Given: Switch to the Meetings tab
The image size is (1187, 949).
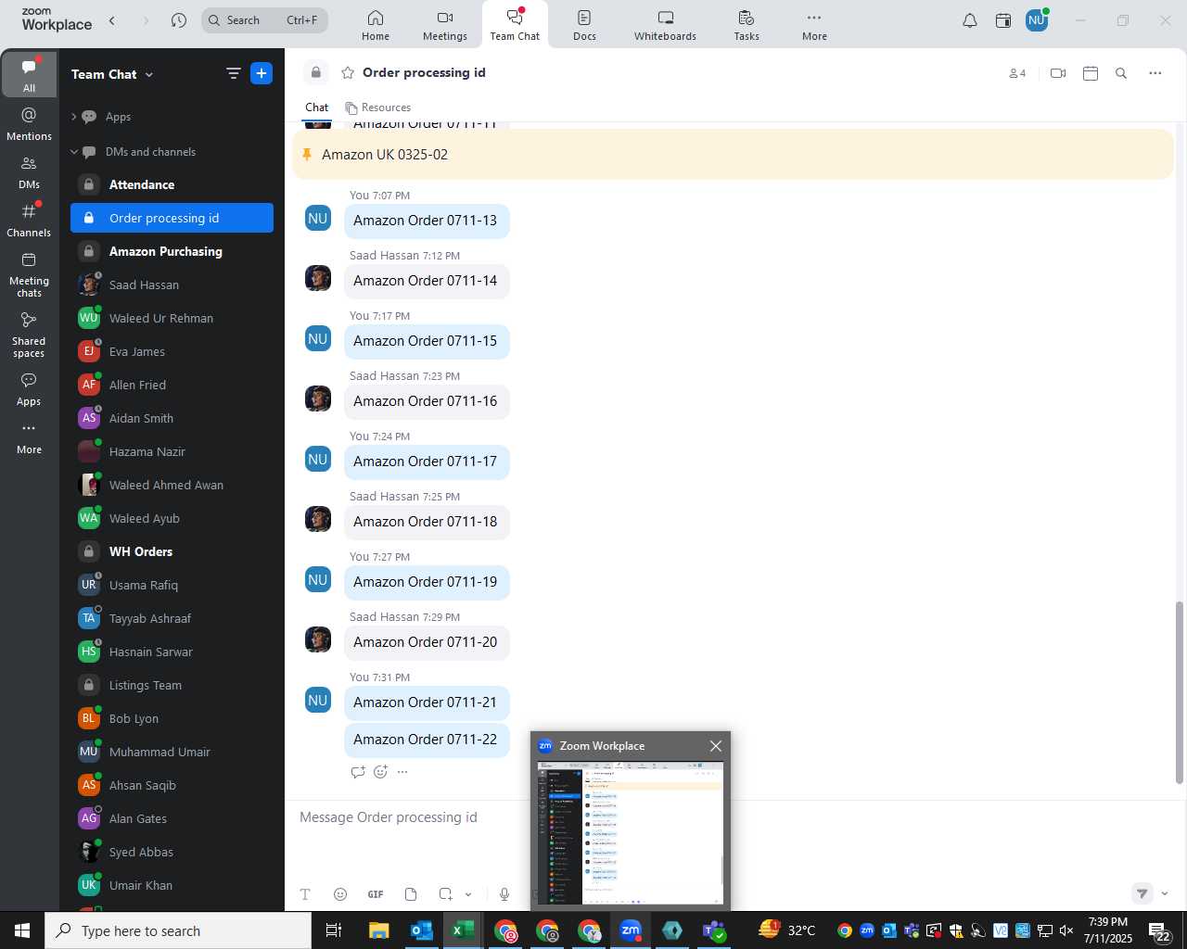Looking at the screenshot, I should (445, 25).
